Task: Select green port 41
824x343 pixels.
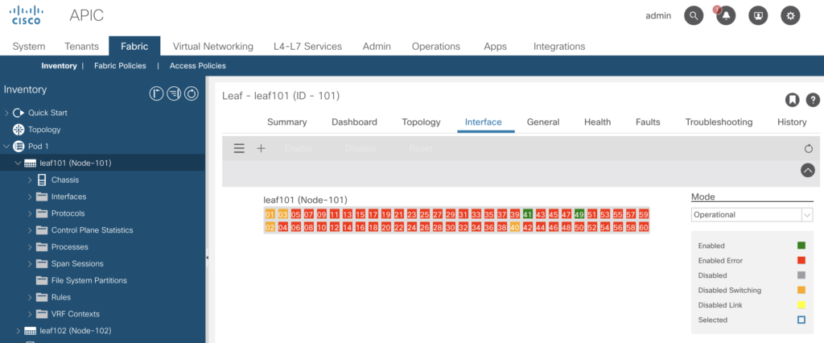Action: coord(528,214)
